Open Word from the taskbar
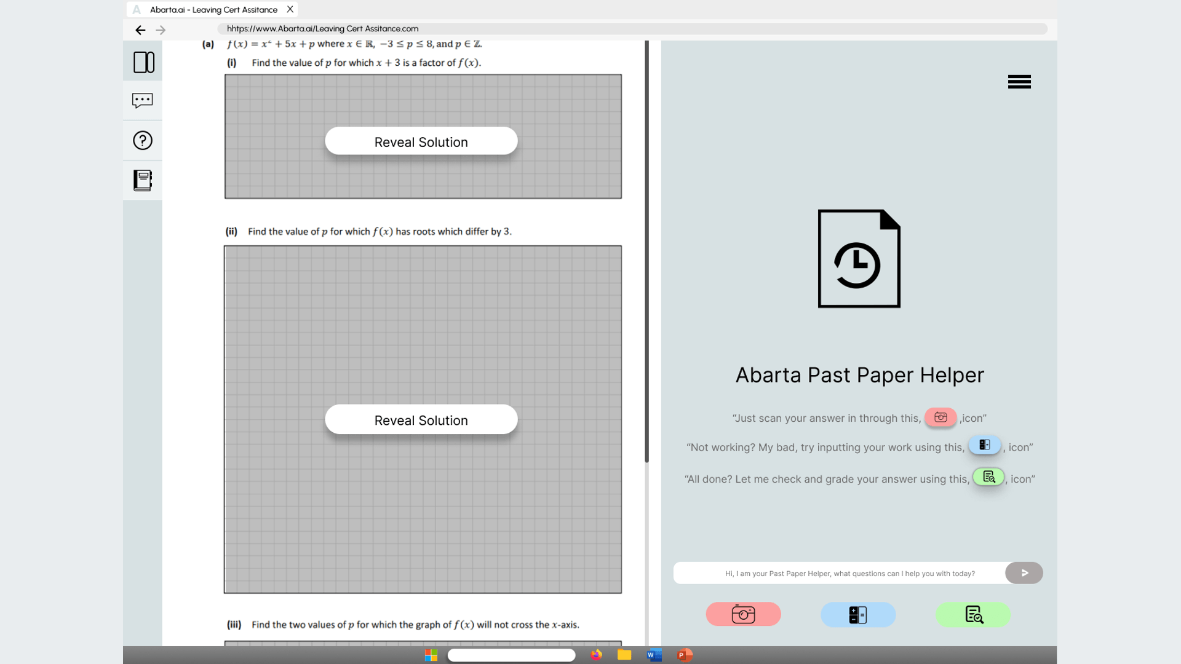The width and height of the screenshot is (1181, 664). click(x=654, y=655)
